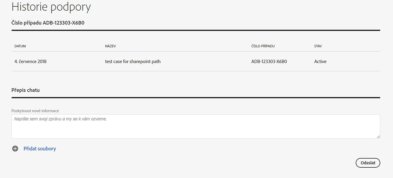Click the NÁZEV column header
Viewport: 393px width, 178px height.
(x=110, y=46)
